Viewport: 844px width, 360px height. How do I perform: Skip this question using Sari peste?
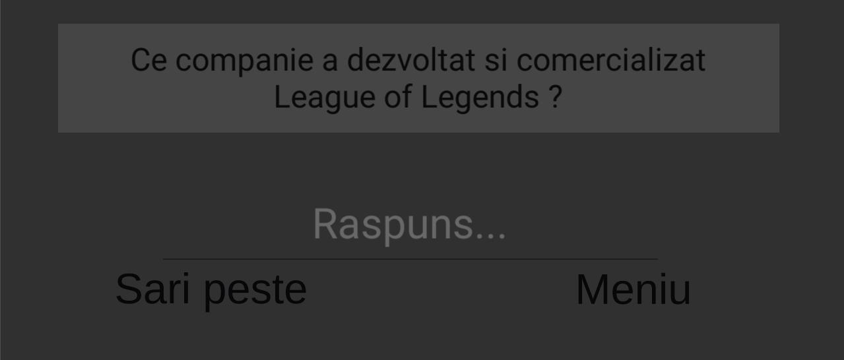click(x=211, y=289)
